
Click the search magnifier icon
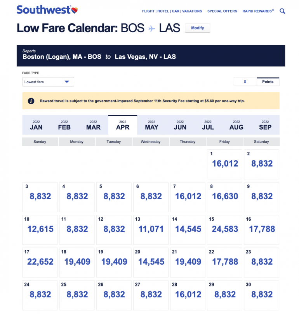(x=282, y=11)
